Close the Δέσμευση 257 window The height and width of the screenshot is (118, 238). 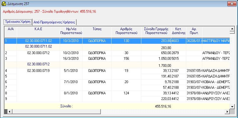(231, 4)
